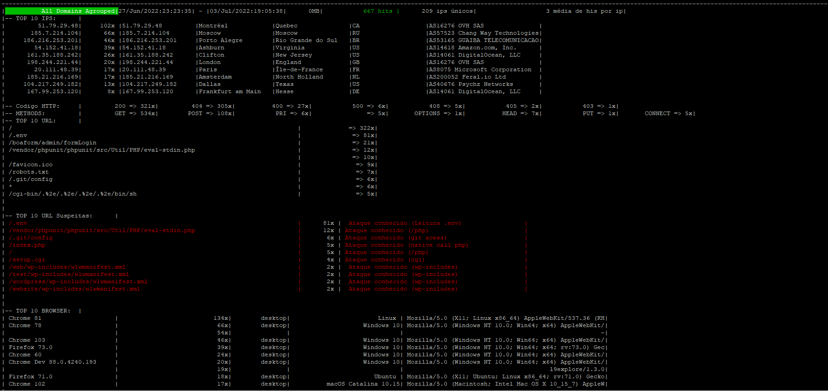This screenshot has height=392, width=828.
Task: Click the red "/web/wp-includes/wlwmanifest.xml" URL
Action: click(67, 267)
